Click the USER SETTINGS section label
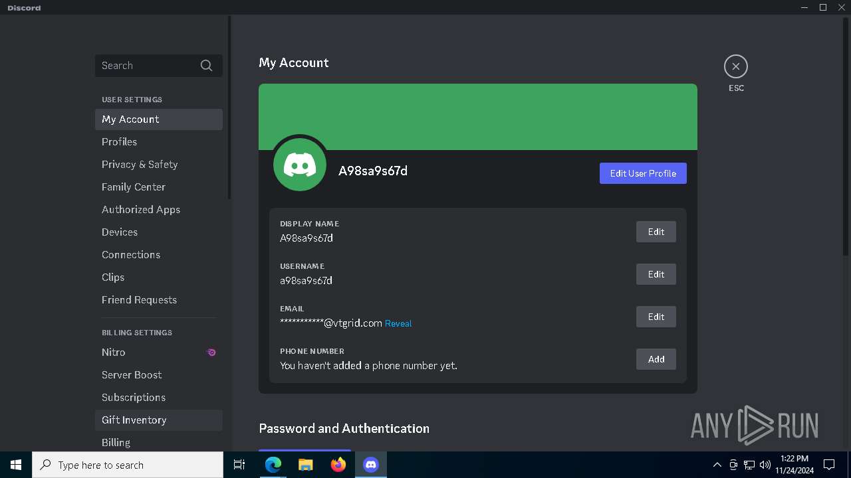This screenshot has height=478, width=851. pos(132,100)
